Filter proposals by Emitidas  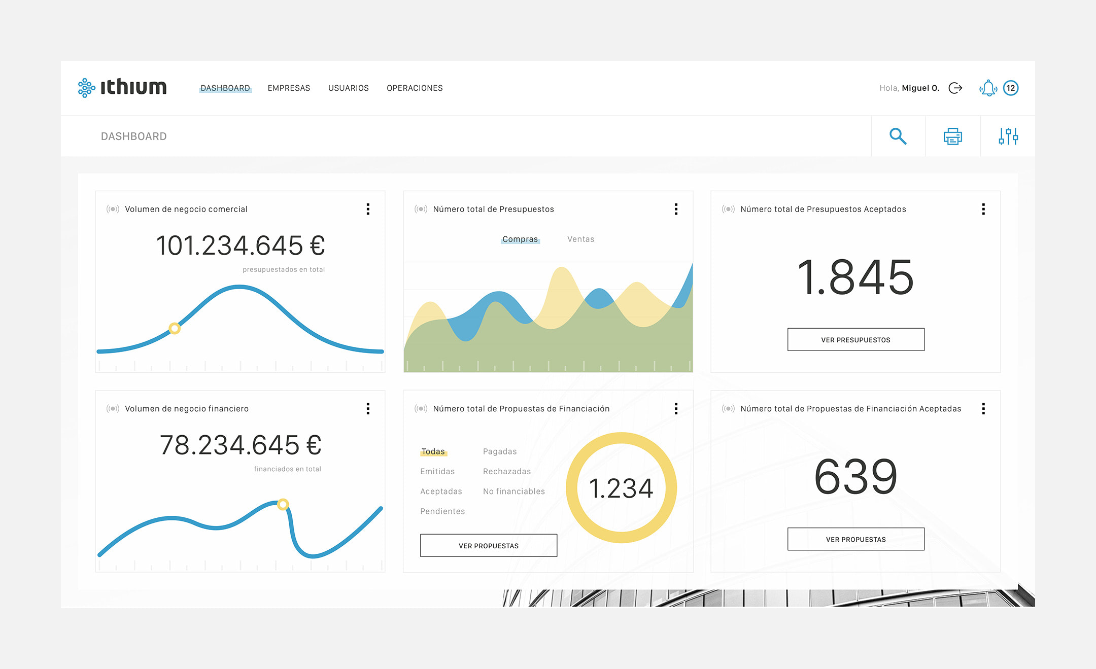click(437, 471)
